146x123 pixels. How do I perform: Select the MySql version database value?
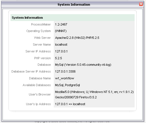pos(83,65)
